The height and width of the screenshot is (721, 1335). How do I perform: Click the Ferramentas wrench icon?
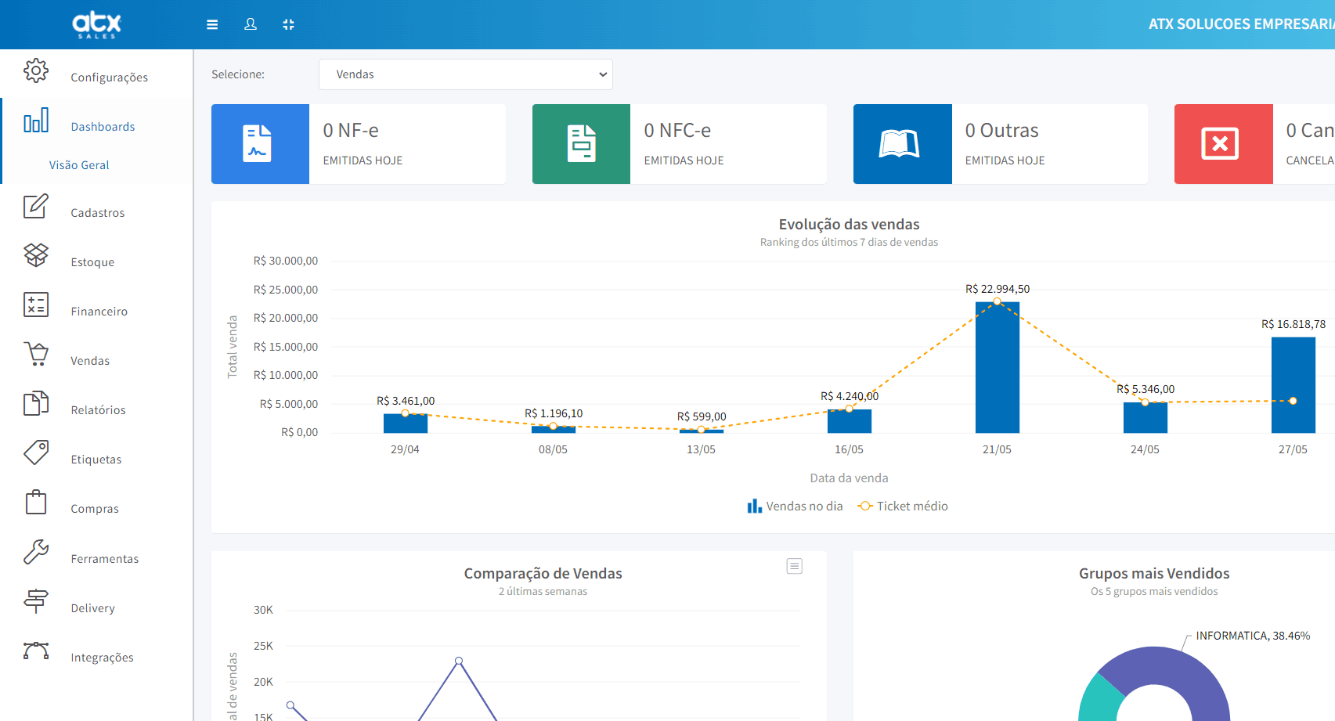click(36, 552)
